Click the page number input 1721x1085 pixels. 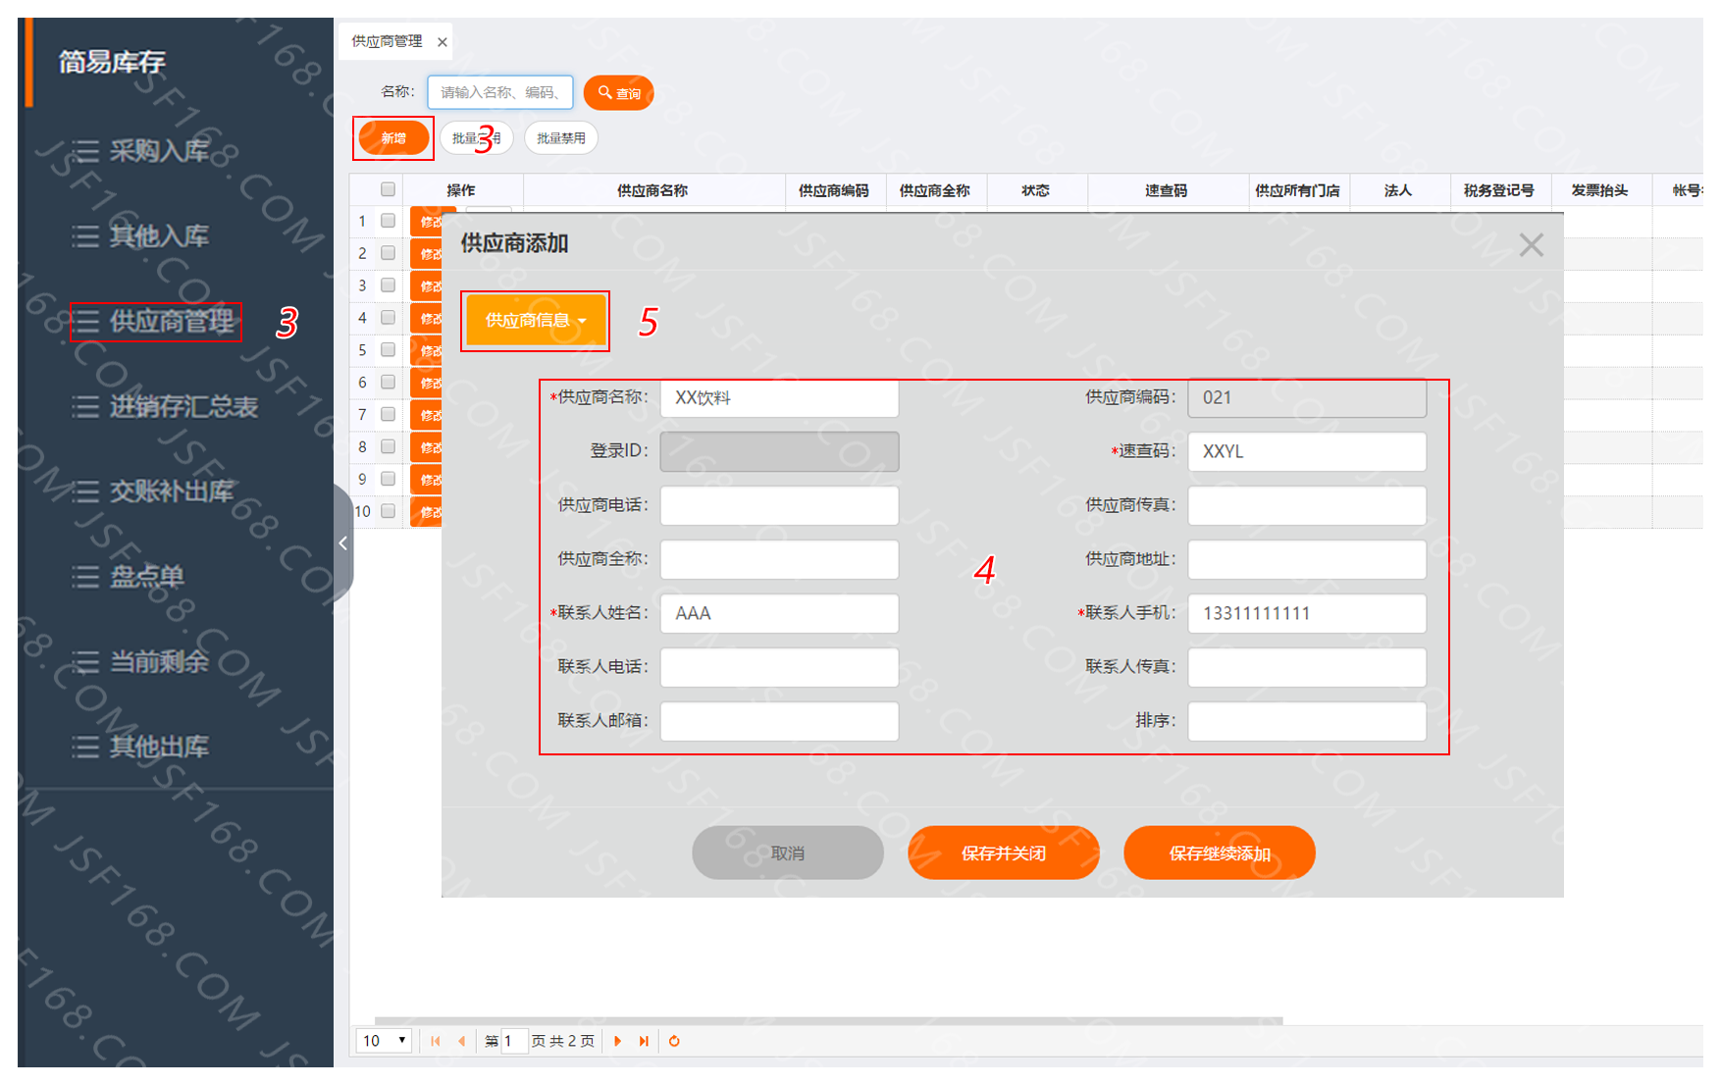click(515, 1041)
